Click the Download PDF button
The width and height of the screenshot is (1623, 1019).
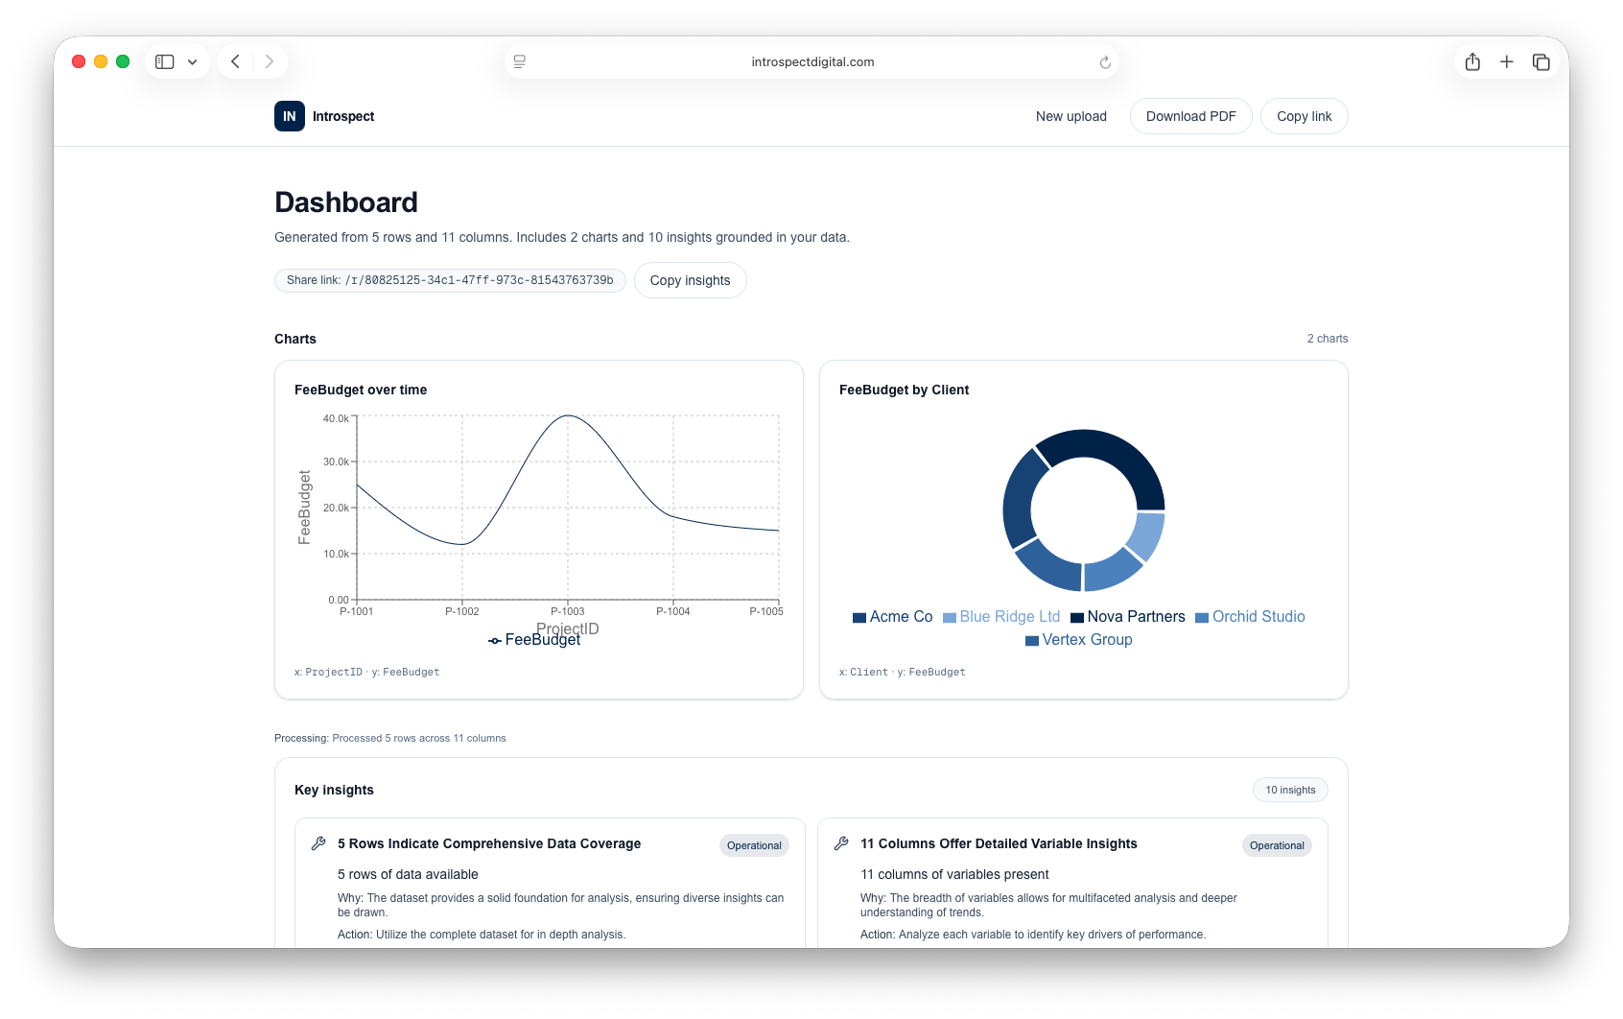pyautogui.click(x=1190, y=115)
